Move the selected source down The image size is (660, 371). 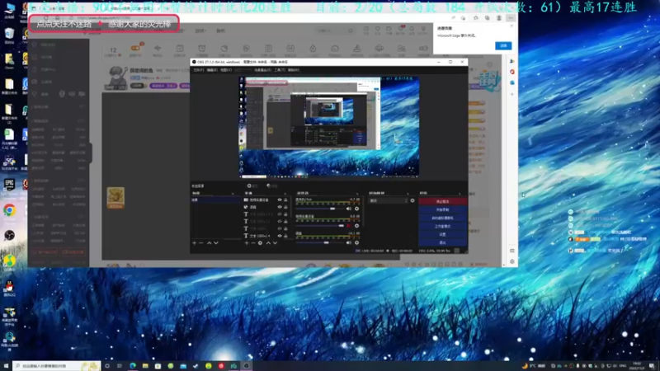pyautogui.click(x=276, y=242)
